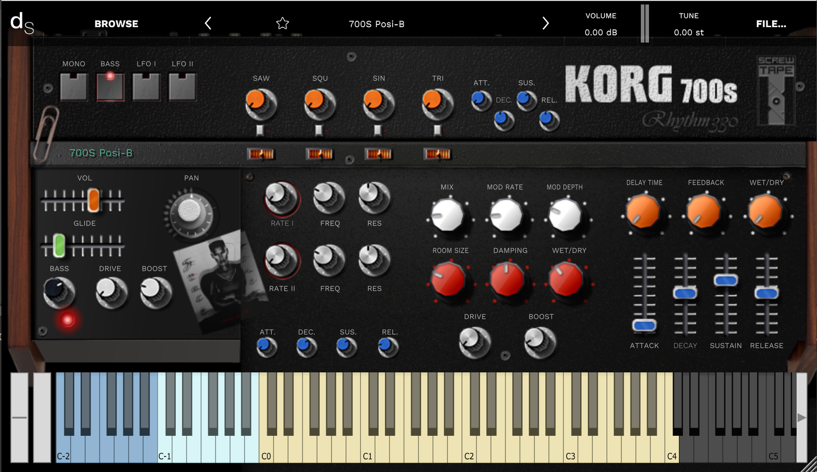Go to the next preset arrow
817x472 pixels.
click(545, 23)
